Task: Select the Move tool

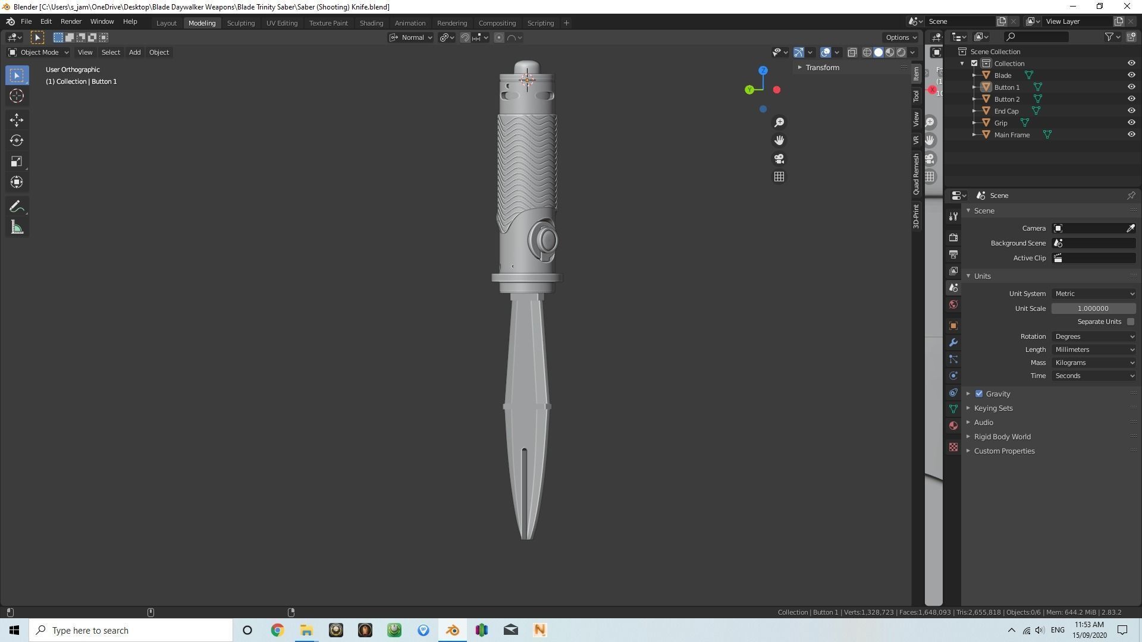Action: pyautogui.click(x=17, y=120)
